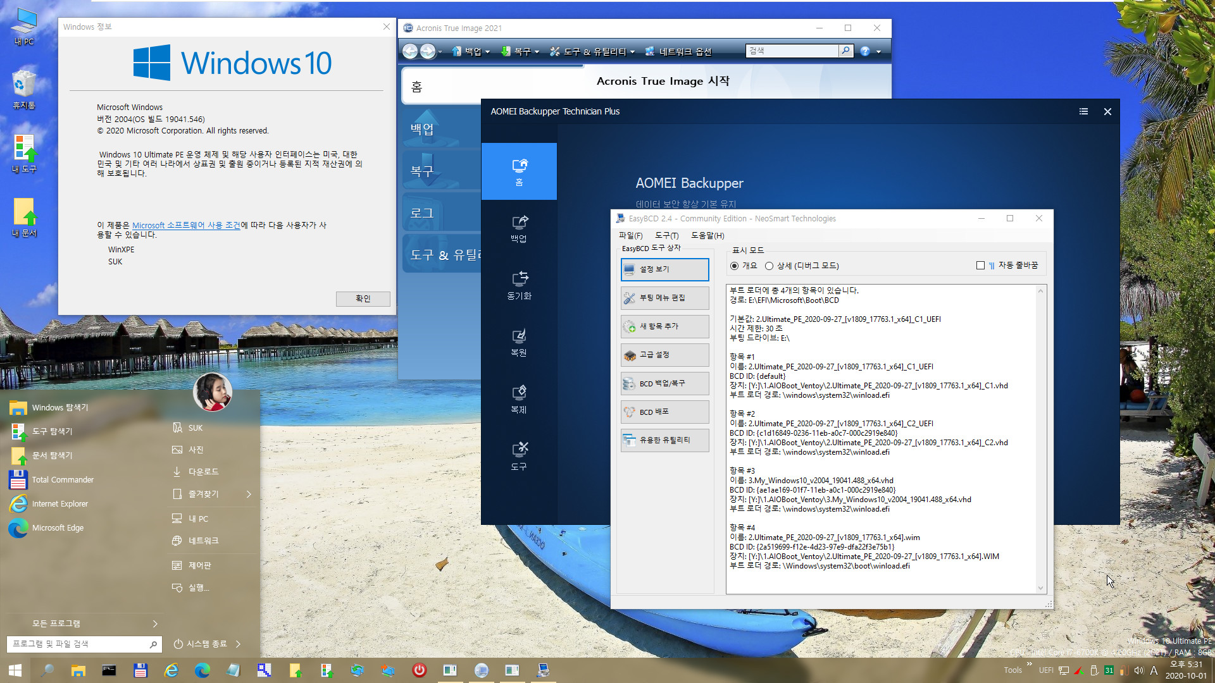The width and height of the screenshot is (1215, 683).
Task: Click Acronis forward navigation arrow
Action: pyautogui.click(x=428, y=51)
